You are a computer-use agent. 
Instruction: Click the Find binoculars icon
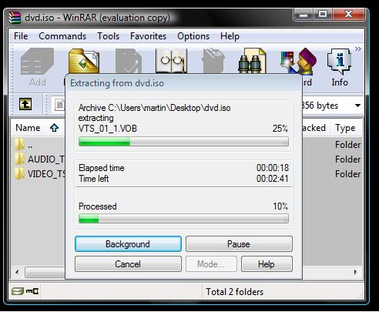pyautogui.click(x=252, y=61)
